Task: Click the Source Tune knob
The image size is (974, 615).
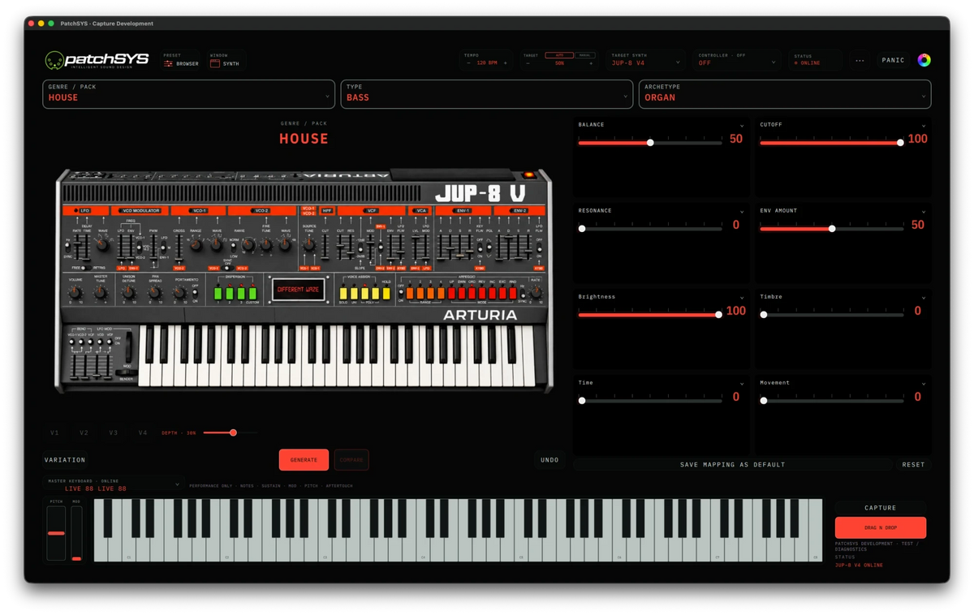Action: tap(309, 245)
